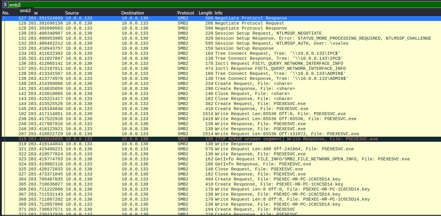Select packet 145 Create Response PSEXESVC.exe
The height and width of the screenshot is (216, 441).
[x=221, y=109]
